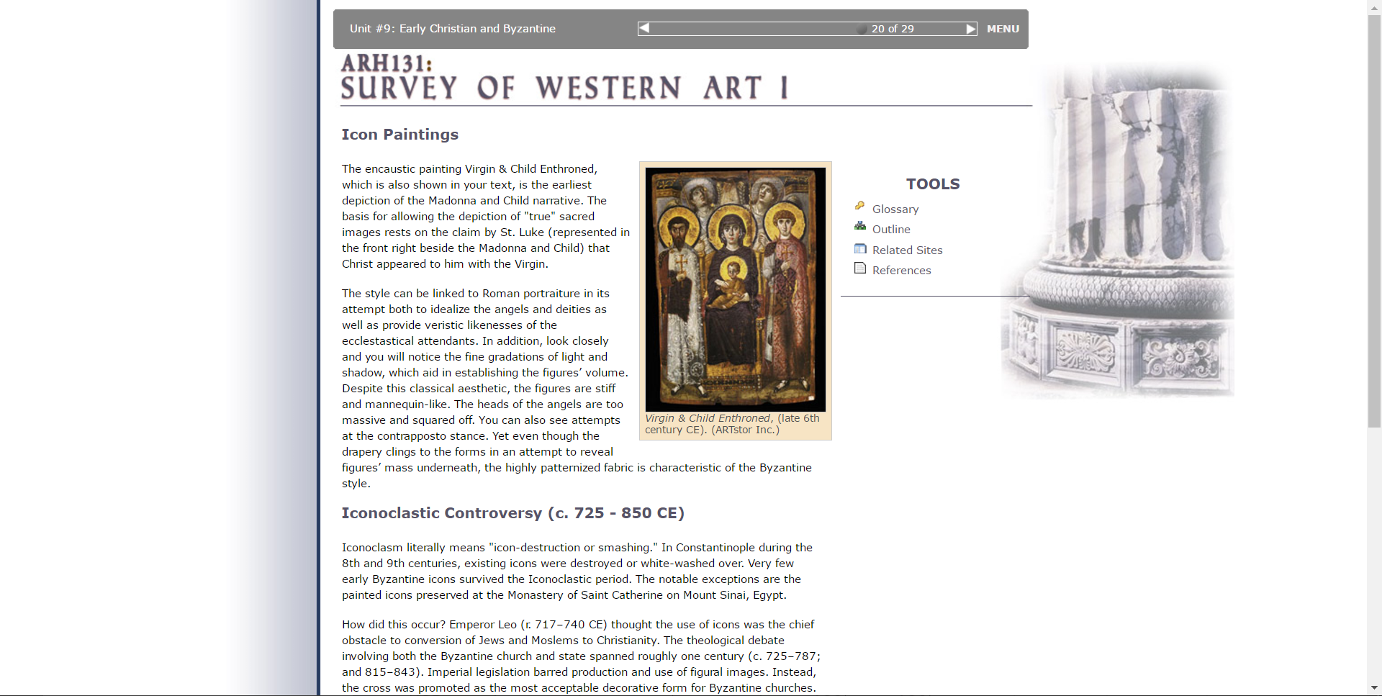This screenshot has height=696, width=1382.
Task: Go to the next page arrow
Action: coord(971,29)
